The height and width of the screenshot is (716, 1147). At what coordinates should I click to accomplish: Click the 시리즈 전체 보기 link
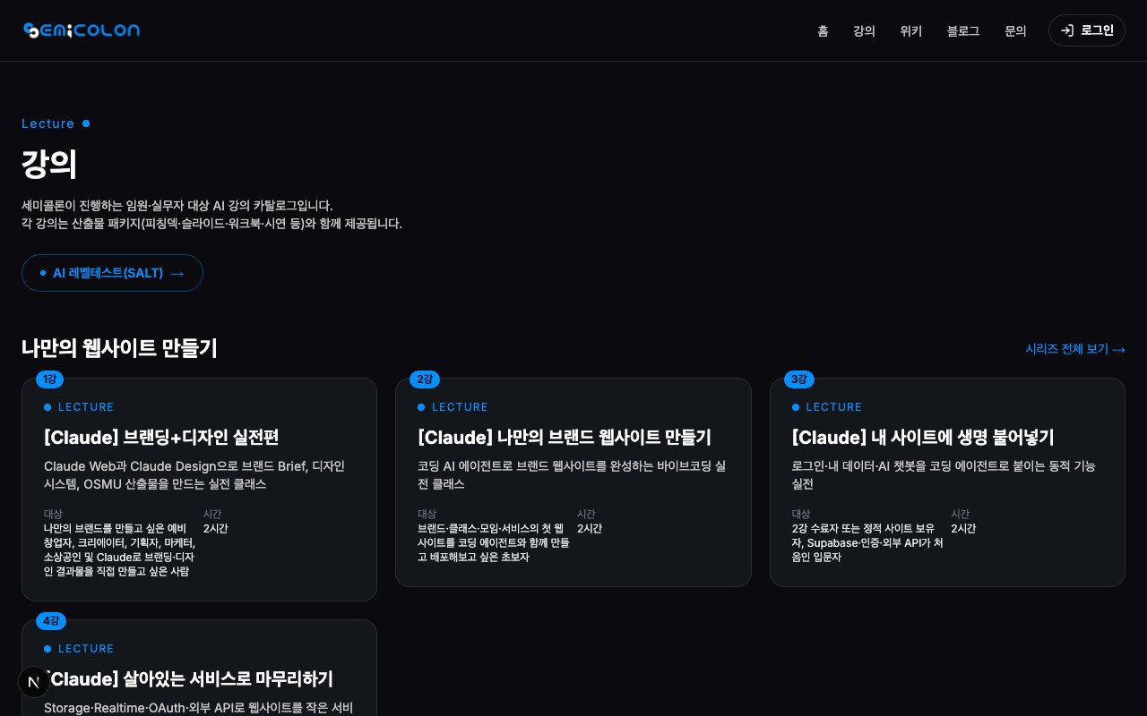click(1075, 349)
